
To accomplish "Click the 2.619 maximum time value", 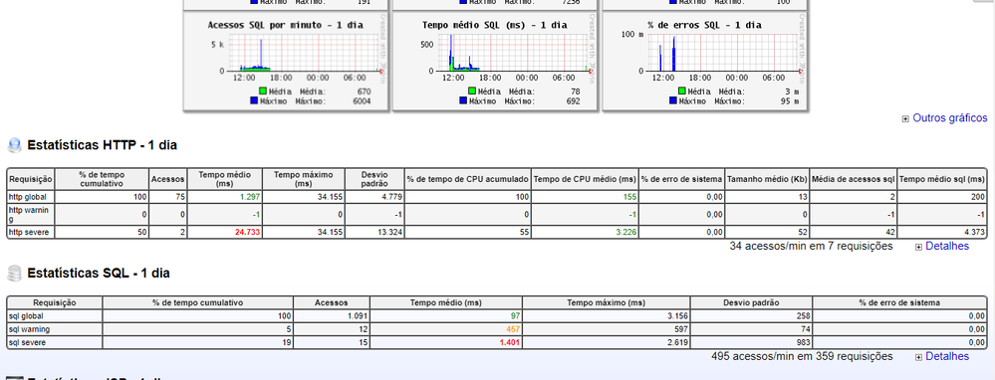I will (676, 343).
